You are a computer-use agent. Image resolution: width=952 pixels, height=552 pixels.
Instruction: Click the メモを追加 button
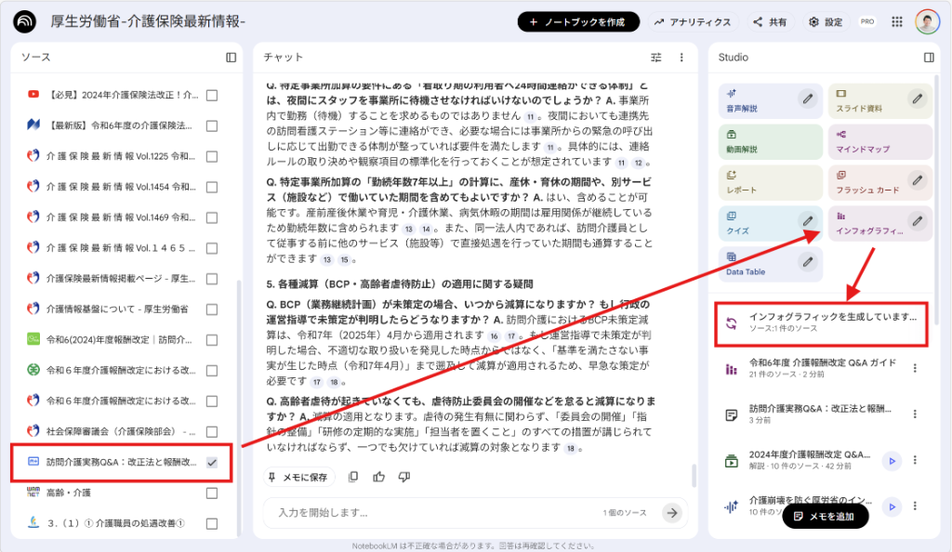pos(826,516)
